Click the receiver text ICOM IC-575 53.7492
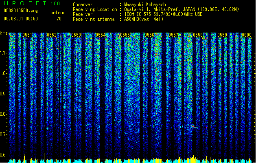Image resolution: width=256 pixels, height=163 pixels. [x=163, y=14]
